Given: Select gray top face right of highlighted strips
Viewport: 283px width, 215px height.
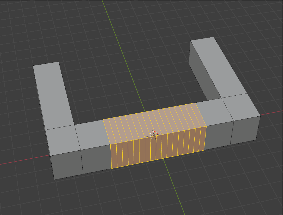Looking at the screenshot, I should tap(214, 112).
